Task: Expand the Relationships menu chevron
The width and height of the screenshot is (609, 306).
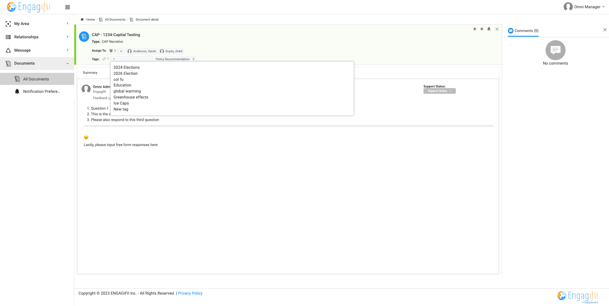Action: [x=68, y=37]
